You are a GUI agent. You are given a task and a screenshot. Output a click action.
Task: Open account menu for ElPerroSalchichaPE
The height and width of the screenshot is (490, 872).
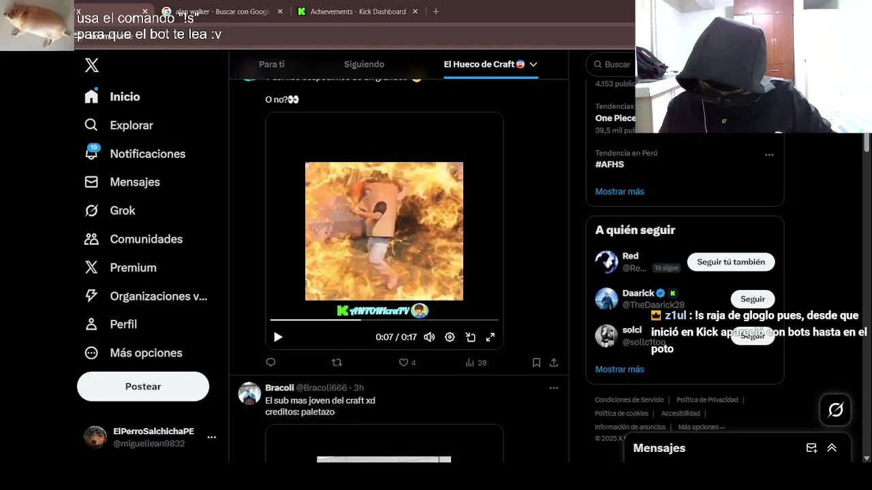[211, 437]
